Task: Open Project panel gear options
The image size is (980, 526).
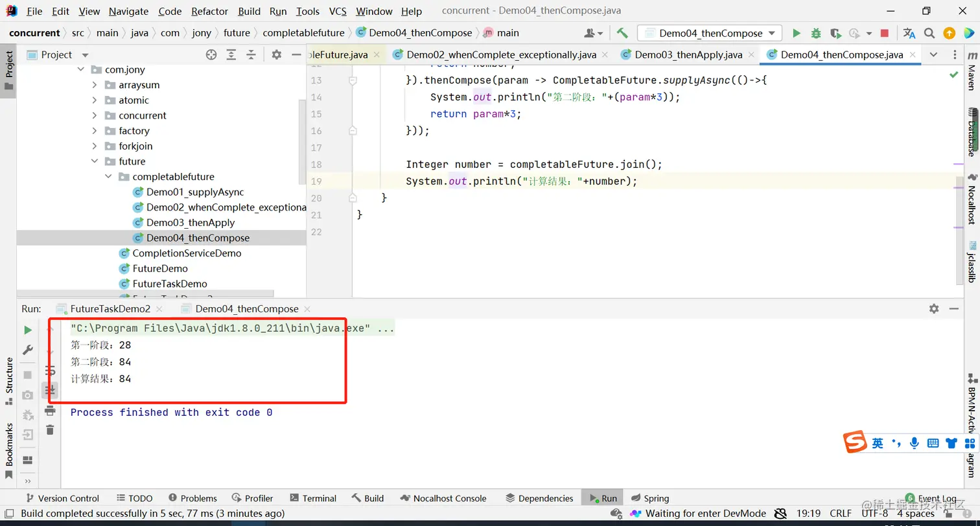Action: [277, 55]
